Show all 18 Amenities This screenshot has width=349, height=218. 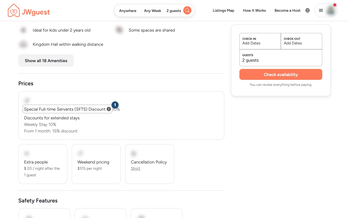[46, 60]
